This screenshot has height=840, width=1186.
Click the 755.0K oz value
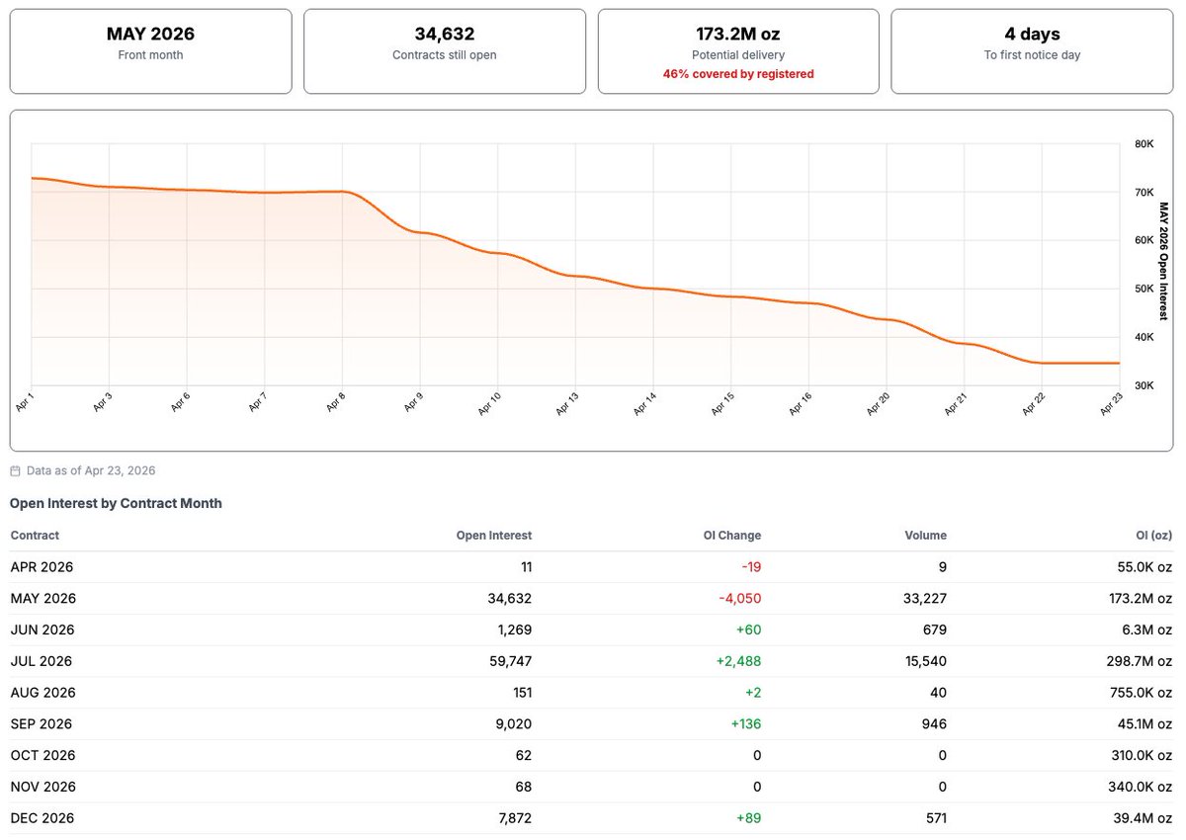[1142, 693]
